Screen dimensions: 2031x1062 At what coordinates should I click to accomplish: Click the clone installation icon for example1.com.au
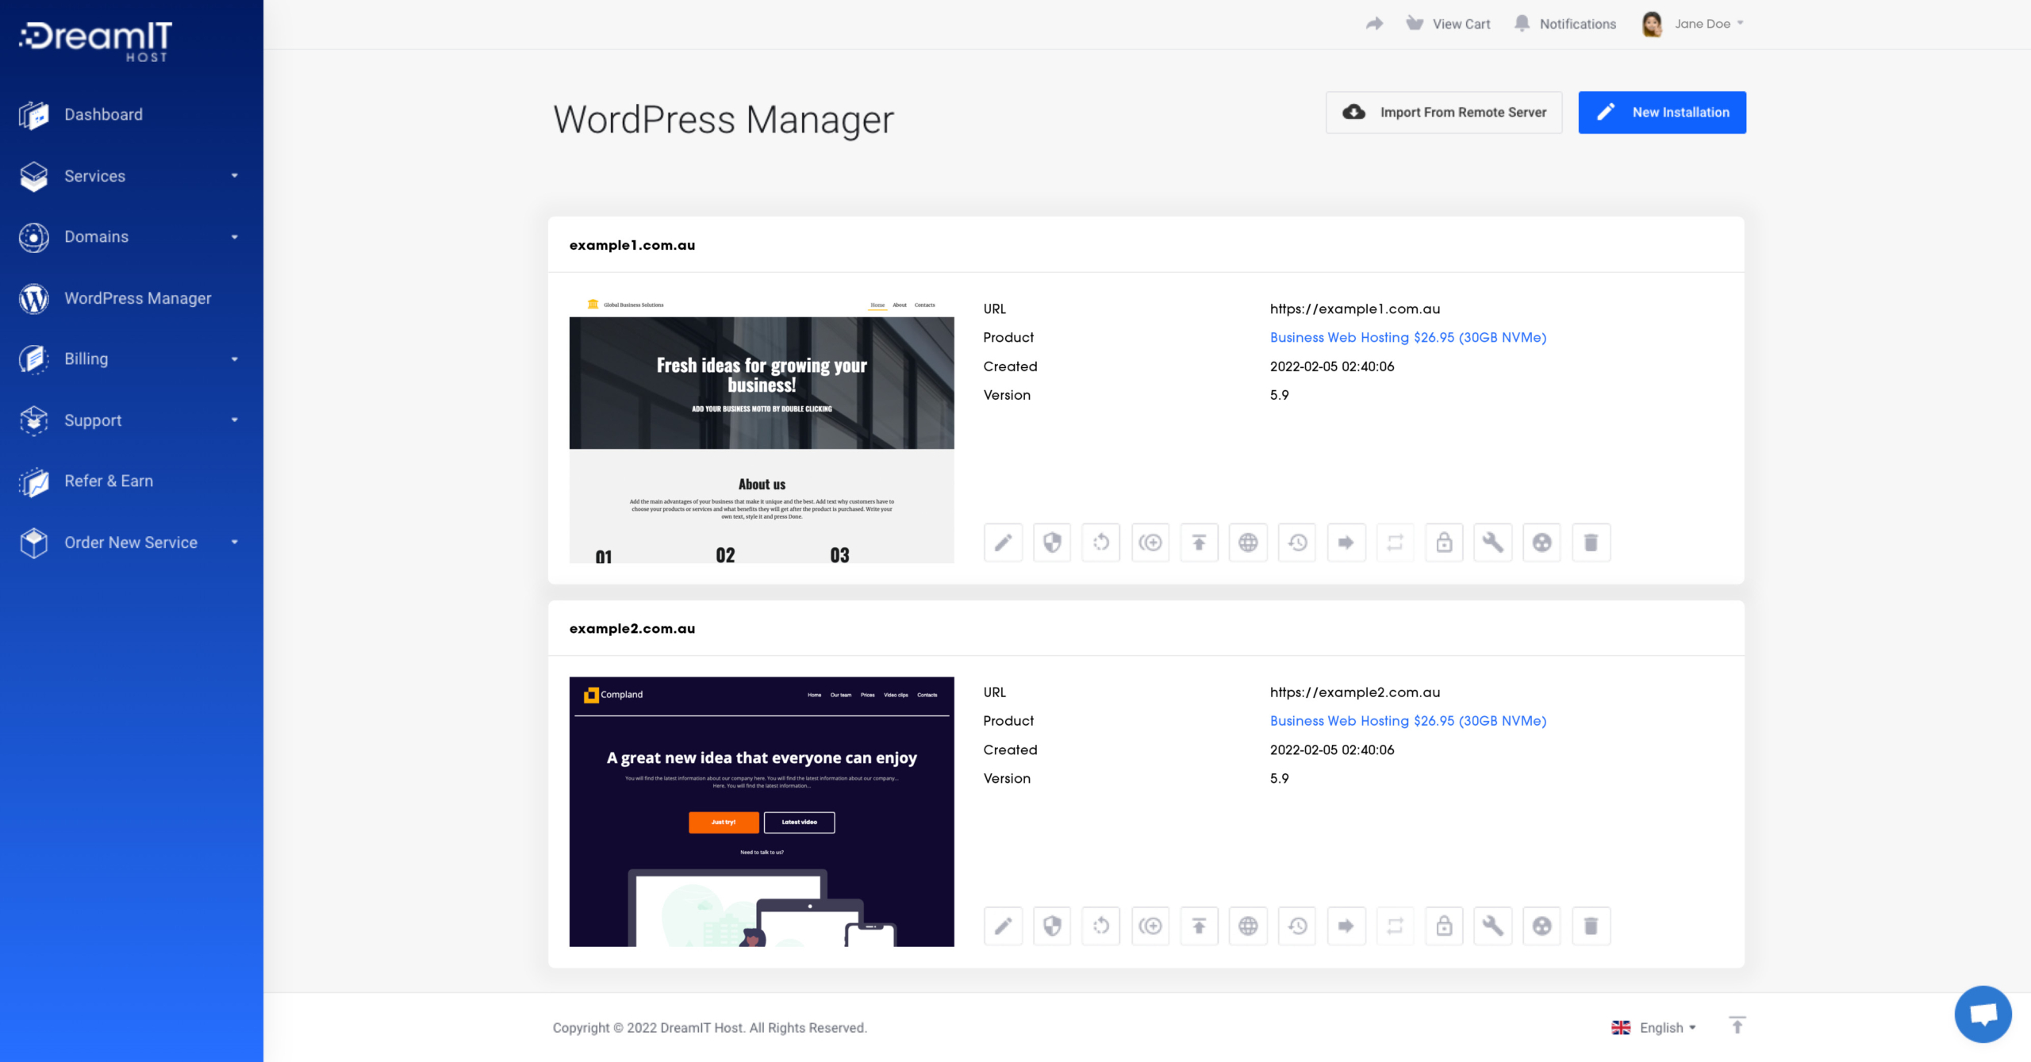pyautogui.click(x=1150, y=543)
